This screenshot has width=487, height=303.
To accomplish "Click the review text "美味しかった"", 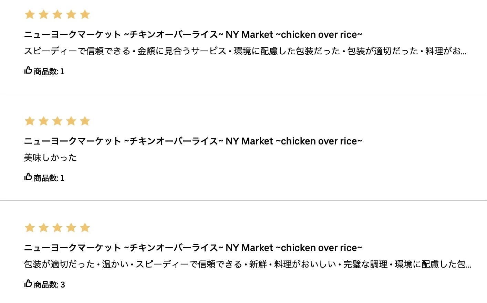I will coord(50,158).
